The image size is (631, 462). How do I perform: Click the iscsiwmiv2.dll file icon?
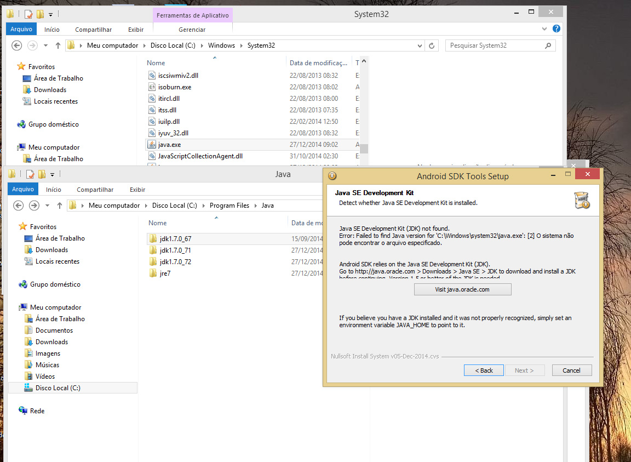coord(152,75)
